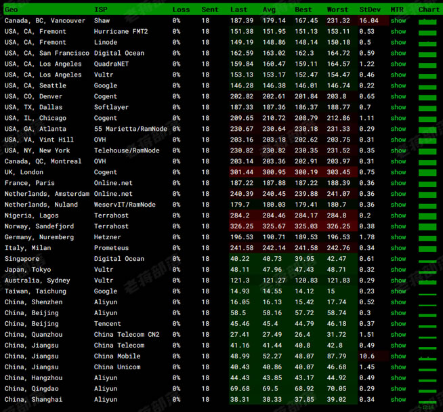Viewport: 443px width, 412px height.
Task: Show MTR for New York Telehouse row
Action: coord(398,150)
